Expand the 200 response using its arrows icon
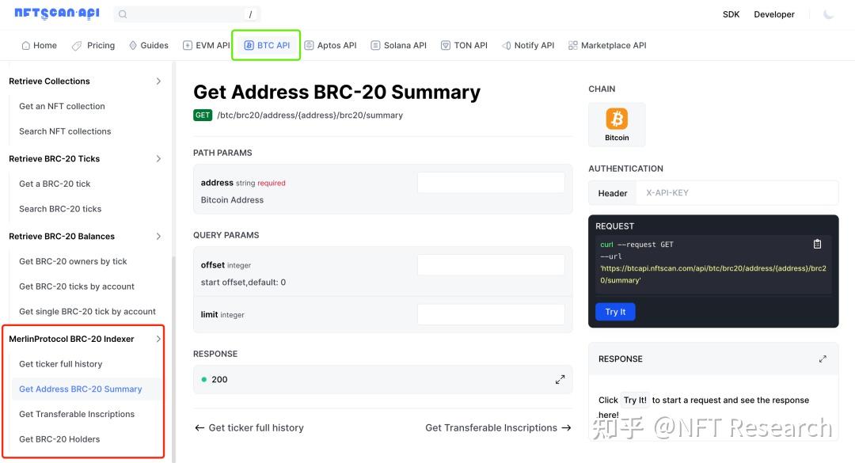The width and height of the screenshot is (855, 463). click(x=560, y=379)
